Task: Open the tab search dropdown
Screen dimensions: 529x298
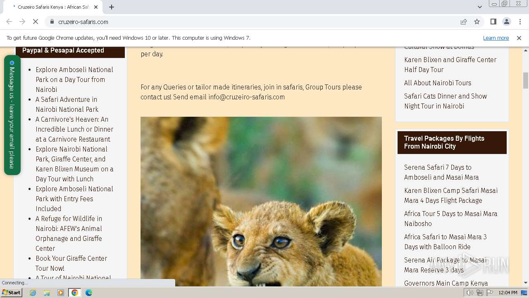Action: coord(480,7)
